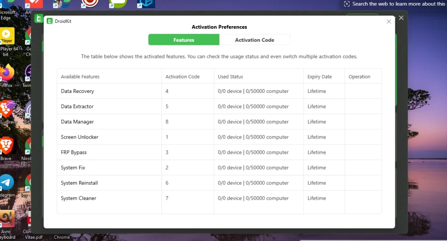Click DroidKit icon in background window

tap(39, 18)
